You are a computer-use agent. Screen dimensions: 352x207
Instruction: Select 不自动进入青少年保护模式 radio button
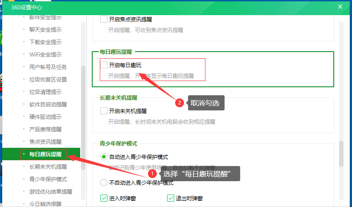(x=104, y=183)
